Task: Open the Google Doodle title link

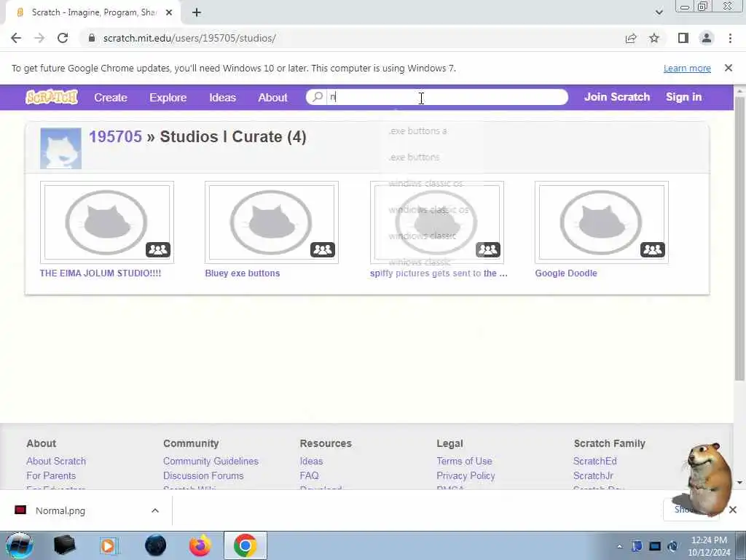Action: [565, 273]
